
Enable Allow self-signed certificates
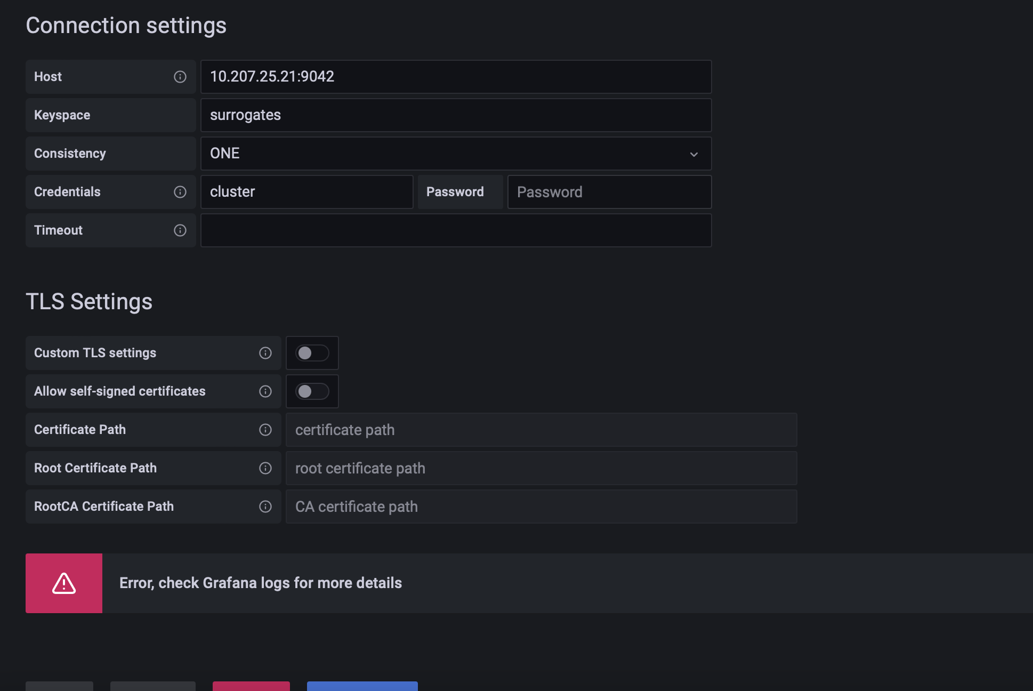pyautogui.click(x=312, y=391)
